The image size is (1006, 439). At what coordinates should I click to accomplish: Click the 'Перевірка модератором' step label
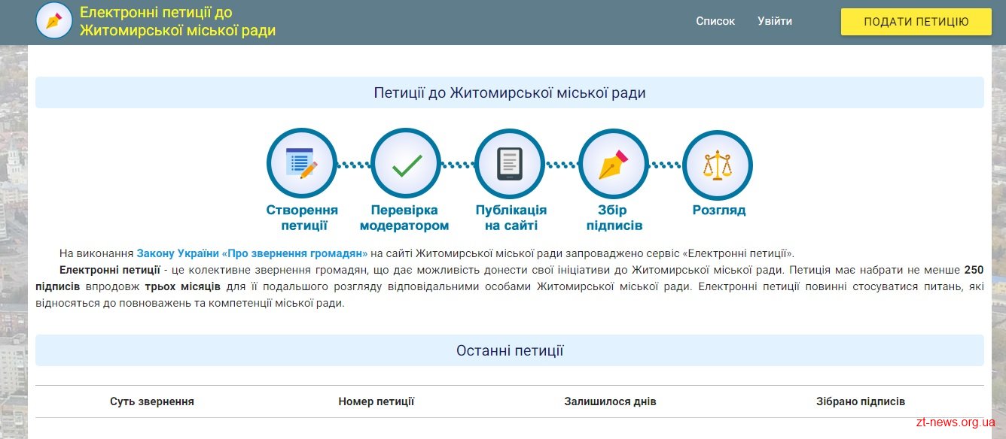pos(404,218)
